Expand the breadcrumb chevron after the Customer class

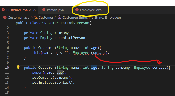click(x=56, y=18)
